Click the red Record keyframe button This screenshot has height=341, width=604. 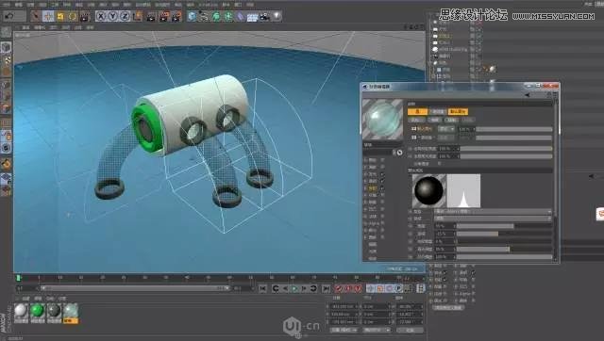tap(338, 288)
